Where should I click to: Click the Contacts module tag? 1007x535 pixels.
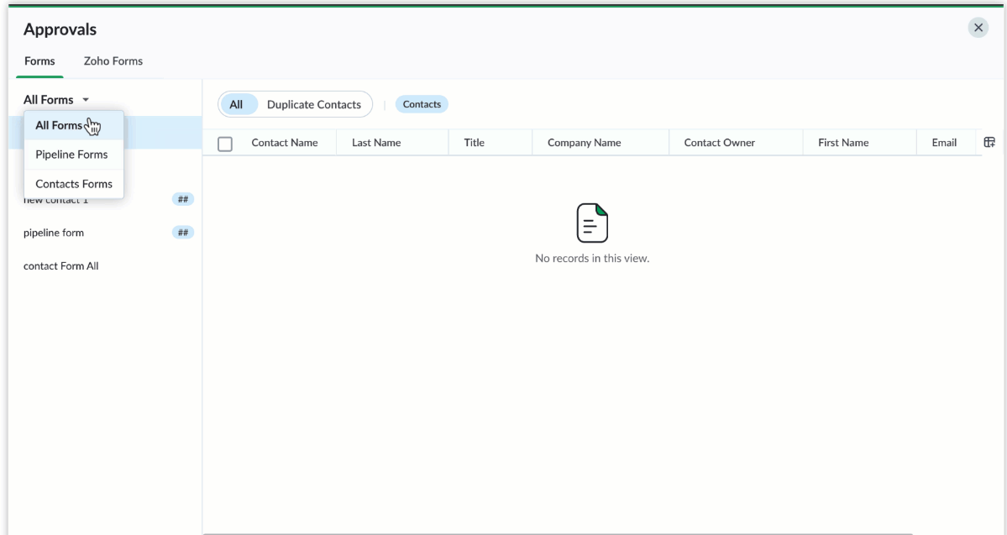coord(422,104)
